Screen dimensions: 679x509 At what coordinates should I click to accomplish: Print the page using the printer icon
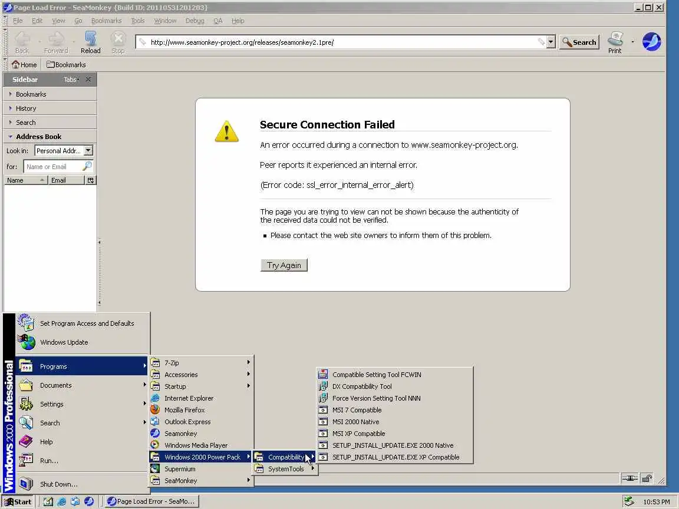[x=615, y=39]
